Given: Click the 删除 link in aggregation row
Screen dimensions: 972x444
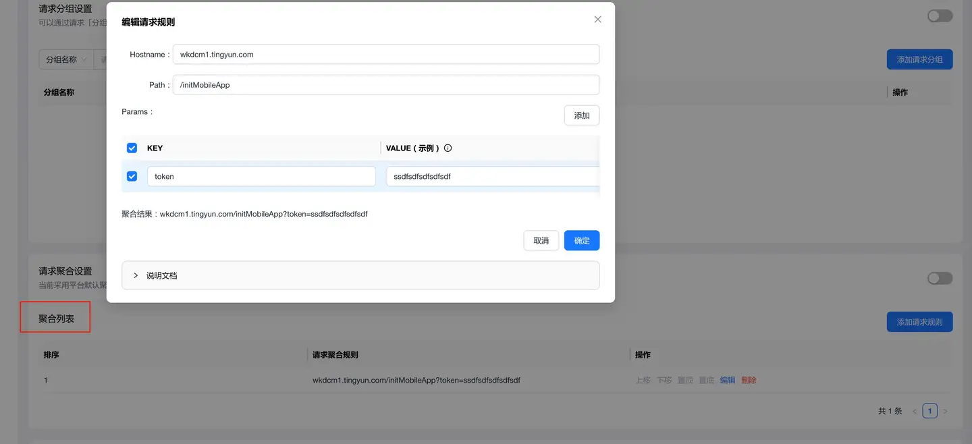Looking at the screenshot, I should [x=749, y=381].
